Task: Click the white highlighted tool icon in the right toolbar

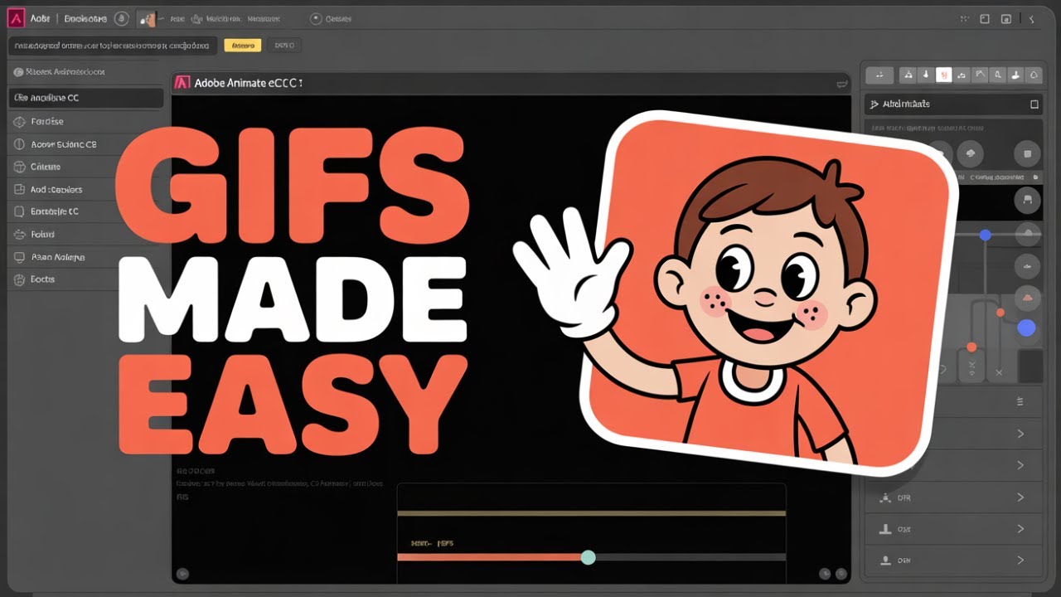Action: point(943,75)
